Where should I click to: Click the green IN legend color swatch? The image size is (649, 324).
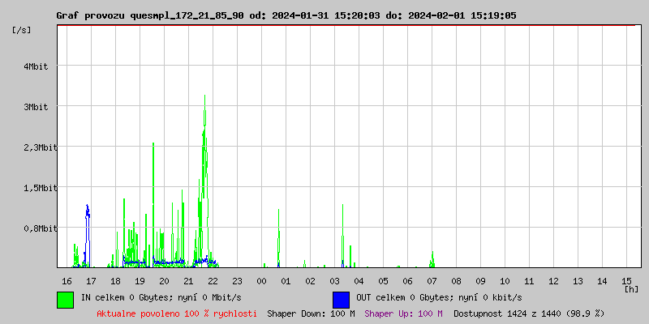[65, 299]
